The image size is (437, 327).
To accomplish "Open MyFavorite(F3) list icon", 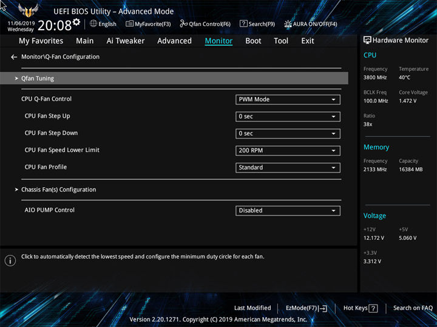I will click(129, 24).
